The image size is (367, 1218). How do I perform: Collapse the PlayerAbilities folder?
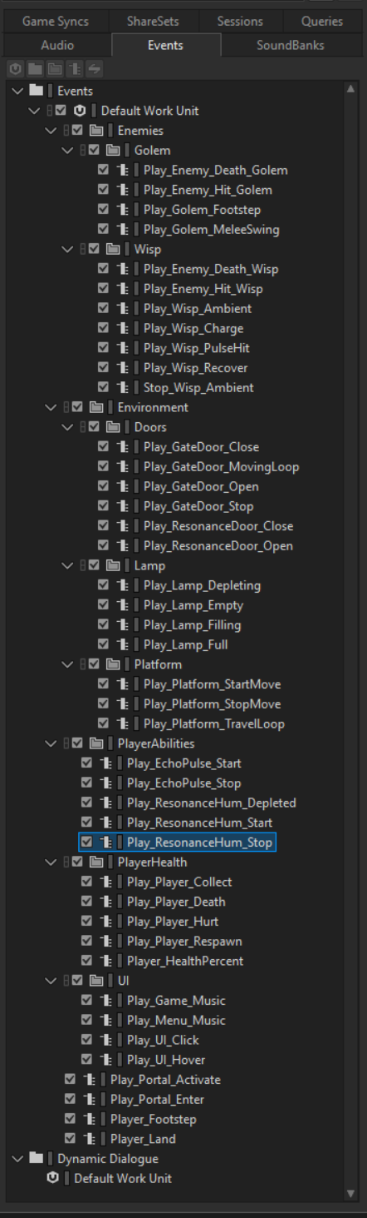point(51,743)
